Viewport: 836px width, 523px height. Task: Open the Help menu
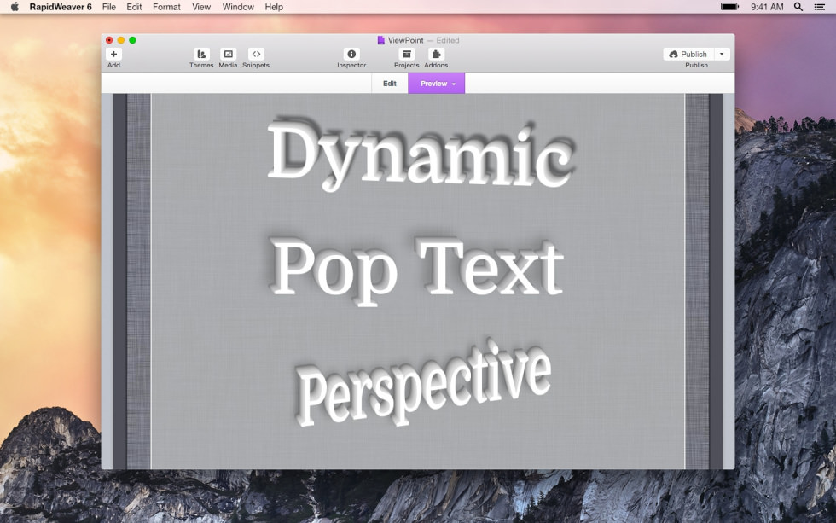tap(274, 7)
